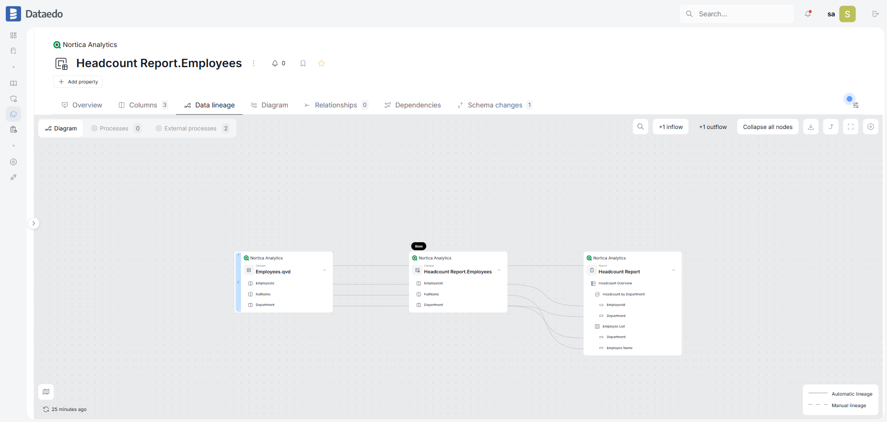Click the Base badge above center node
Image resolution: width=887 pixels, height=422 pixels.
pos(419,246)
